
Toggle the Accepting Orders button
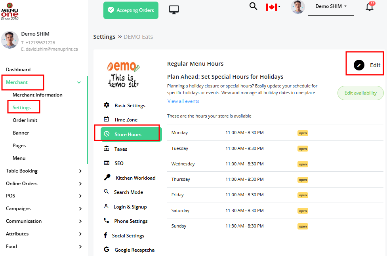coord(131,10)
